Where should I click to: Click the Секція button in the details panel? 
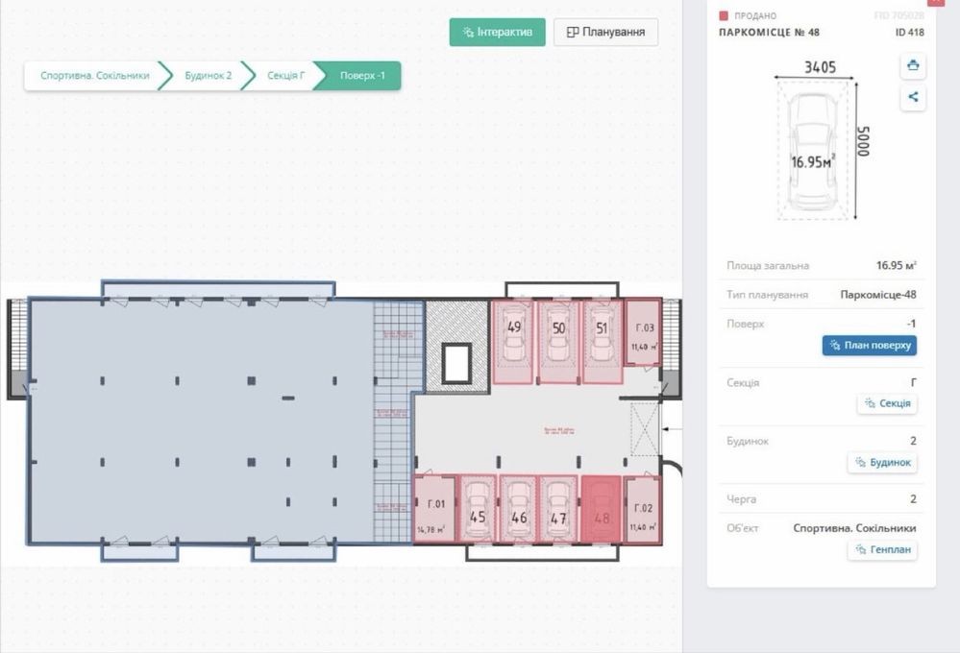(x=886, y=404)
